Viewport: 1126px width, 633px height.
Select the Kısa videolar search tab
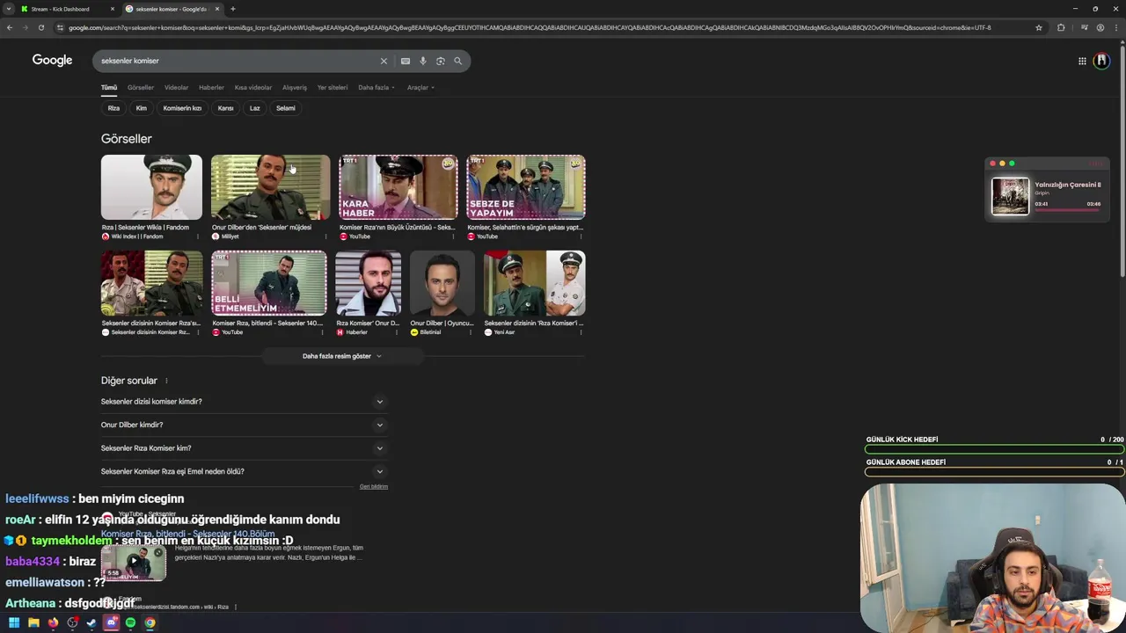tap(253, 87)
